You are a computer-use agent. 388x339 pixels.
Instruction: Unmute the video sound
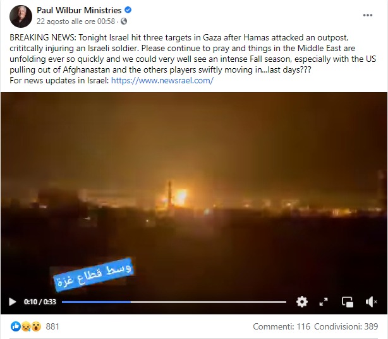(371, 302)
